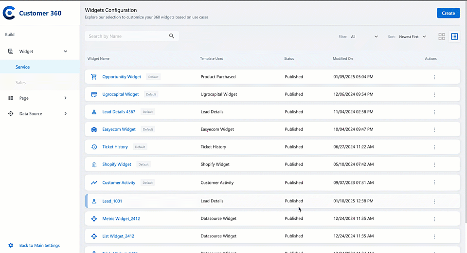This screenshot has height=253, width=467.
Task: Click the Status column header
Action: click(x=289, y=58)
